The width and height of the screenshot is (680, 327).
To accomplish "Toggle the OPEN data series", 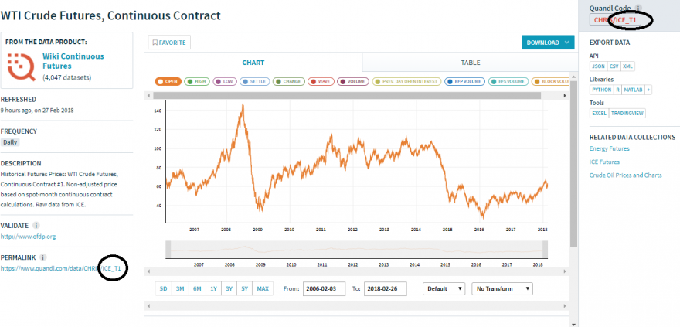I will [168, 81].
